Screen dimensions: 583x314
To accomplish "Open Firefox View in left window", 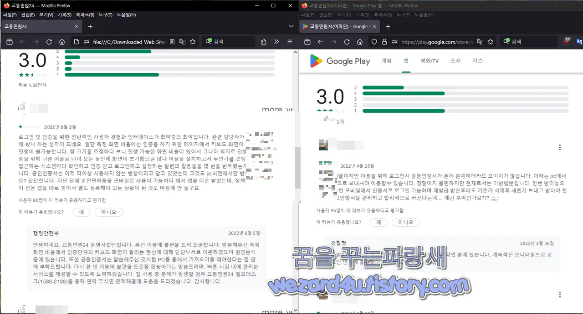I will point(9,42).
